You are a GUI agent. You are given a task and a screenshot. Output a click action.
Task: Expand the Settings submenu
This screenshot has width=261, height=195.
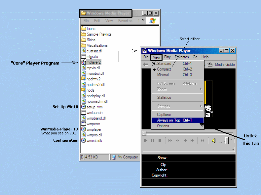click(178, 106)
